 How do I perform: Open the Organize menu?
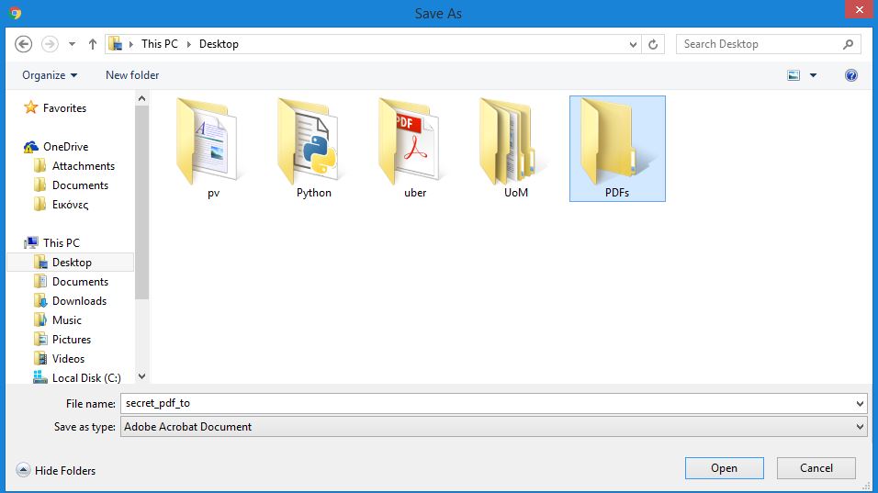(x=50, y=75)
